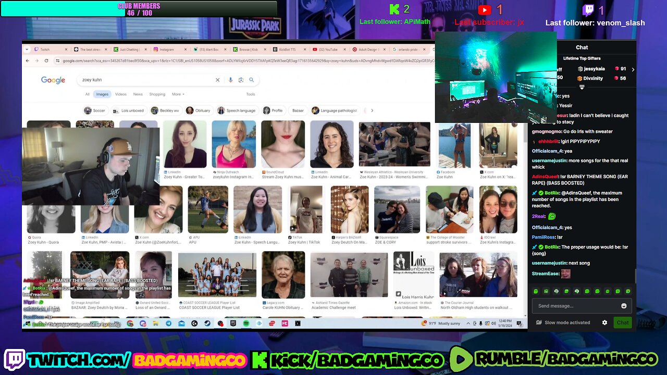Click the Send message input field
667x375 pixels.
[576, 306]
